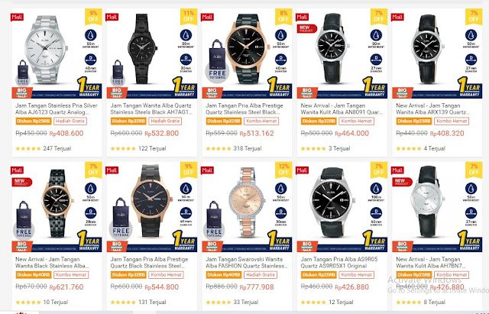Click the 1 Year Warranty badge on the Swarovski watch
The width and height of the screenshot is (489, 314).
click(x=280, y=241)
